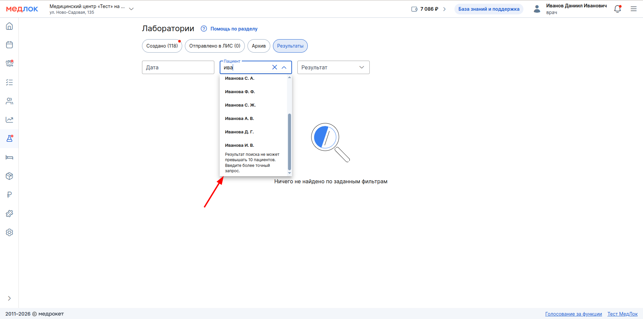Screen dimensions: 643x319
Task: Expand the sidebar with bottom arrow
Action: (x=9, y=298)
